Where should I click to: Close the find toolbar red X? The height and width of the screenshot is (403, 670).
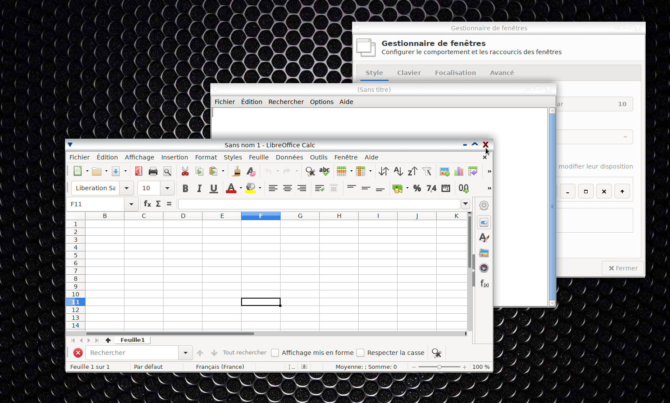(78, 353)
